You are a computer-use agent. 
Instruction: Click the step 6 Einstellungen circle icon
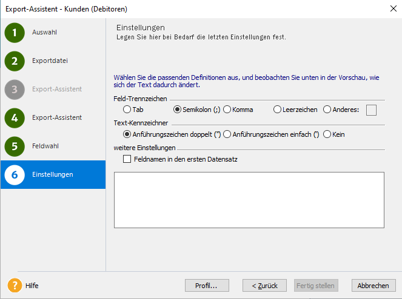tap(15, 175)
